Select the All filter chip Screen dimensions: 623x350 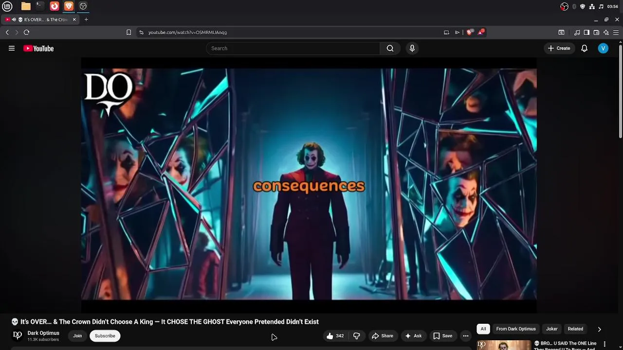[x=483, y=329]
